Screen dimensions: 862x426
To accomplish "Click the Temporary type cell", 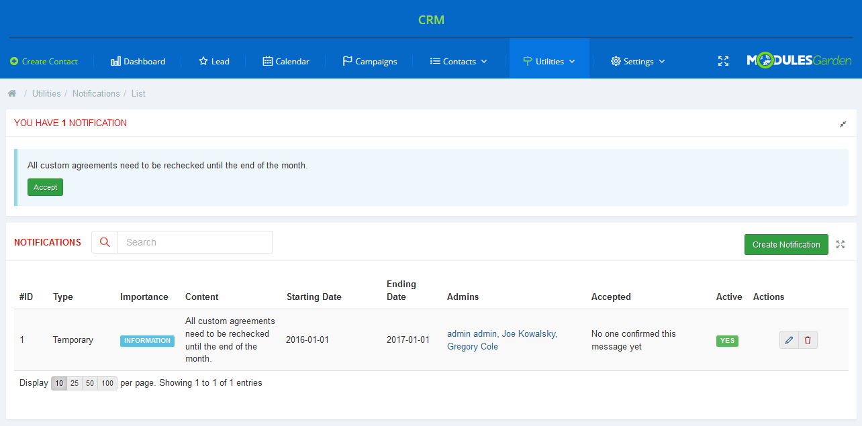I will 73,340.
